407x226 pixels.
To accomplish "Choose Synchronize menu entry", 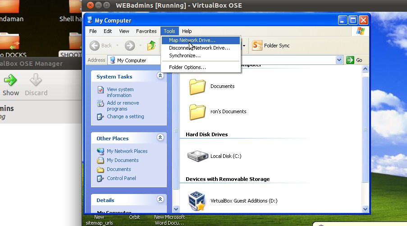I will (201, 55).
